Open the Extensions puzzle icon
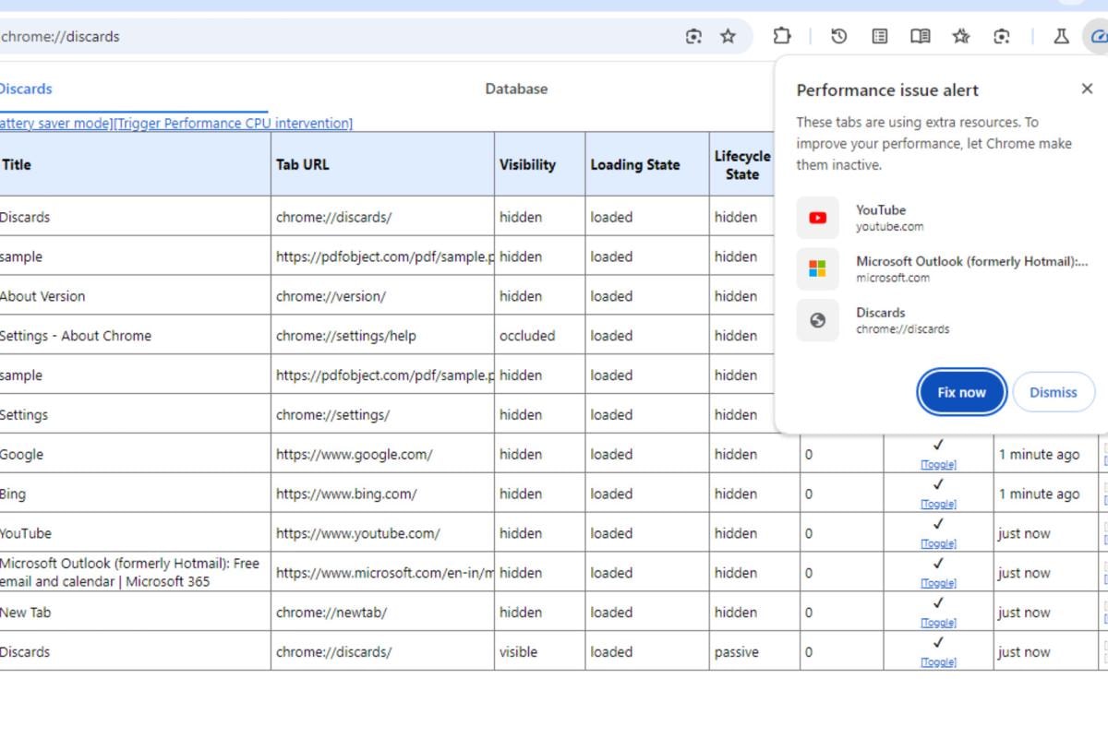1108x738 pixels. tap(782, 37)
